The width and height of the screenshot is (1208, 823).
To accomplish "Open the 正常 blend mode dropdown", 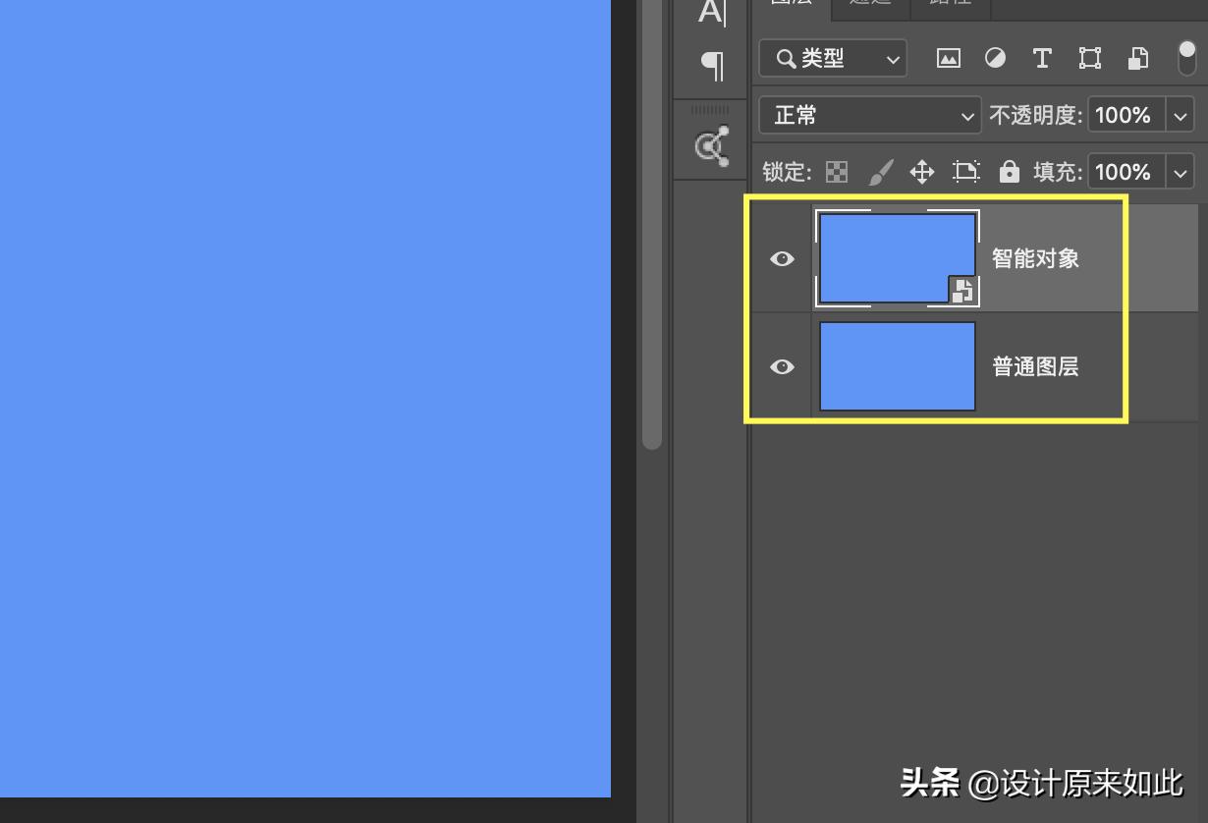I will point(869,116).
